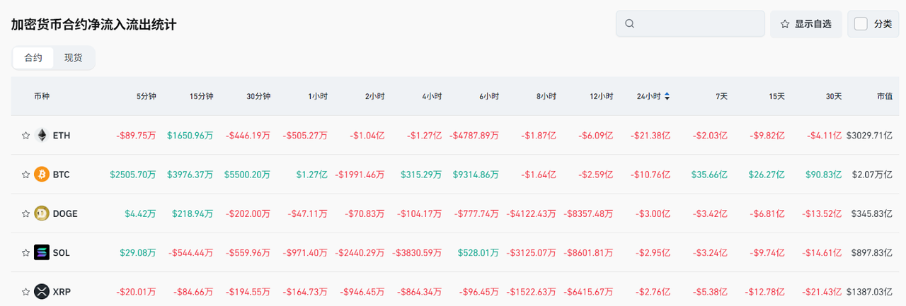Type in the coin search field
906x306 pixels.
pyautogui.click(x=697, y=24)
